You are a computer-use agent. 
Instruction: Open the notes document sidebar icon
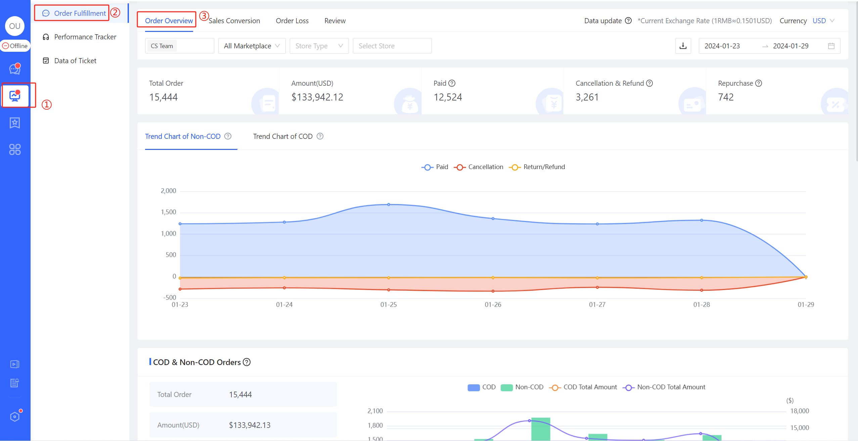[x=15, y=383]
